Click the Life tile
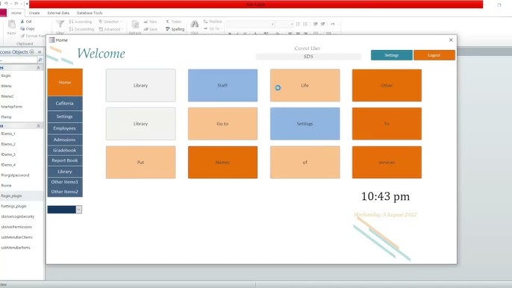 pos(305,85)
